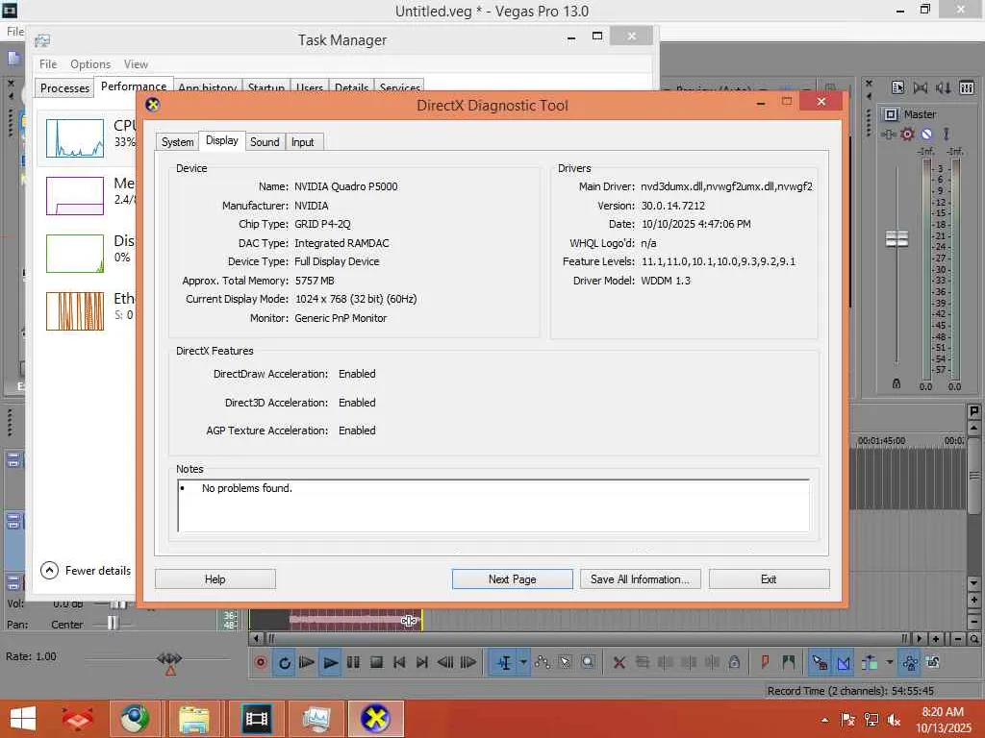Toggle Enable Snapping in Vegas toolbar
The width and height of the screenshot is (985, 738).
pos(820,662)
